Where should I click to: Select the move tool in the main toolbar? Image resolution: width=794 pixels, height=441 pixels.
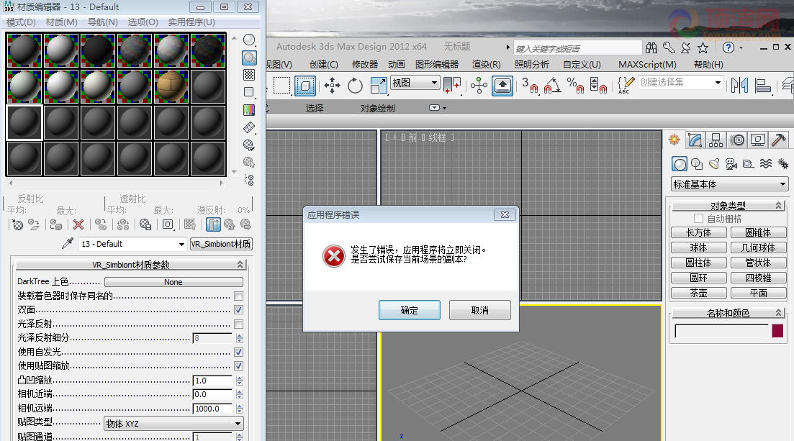332,85
